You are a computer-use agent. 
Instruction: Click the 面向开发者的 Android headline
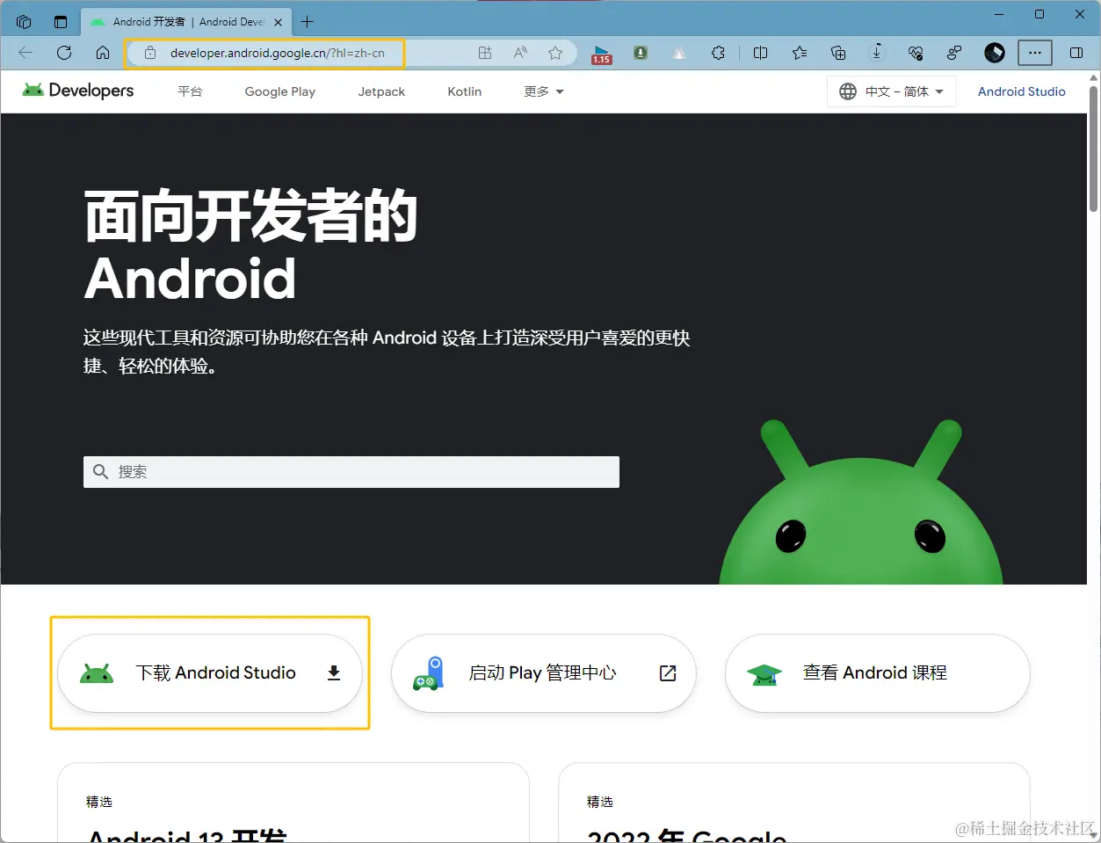click(x=251, y=247)
